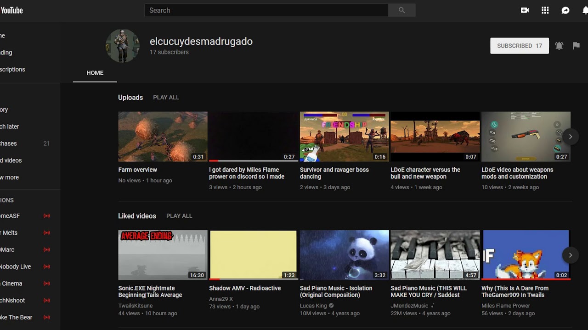Open the messages chat bubble icon
Image resolution: width=588 pixels, height=330 pixels.
pos(565,10)
